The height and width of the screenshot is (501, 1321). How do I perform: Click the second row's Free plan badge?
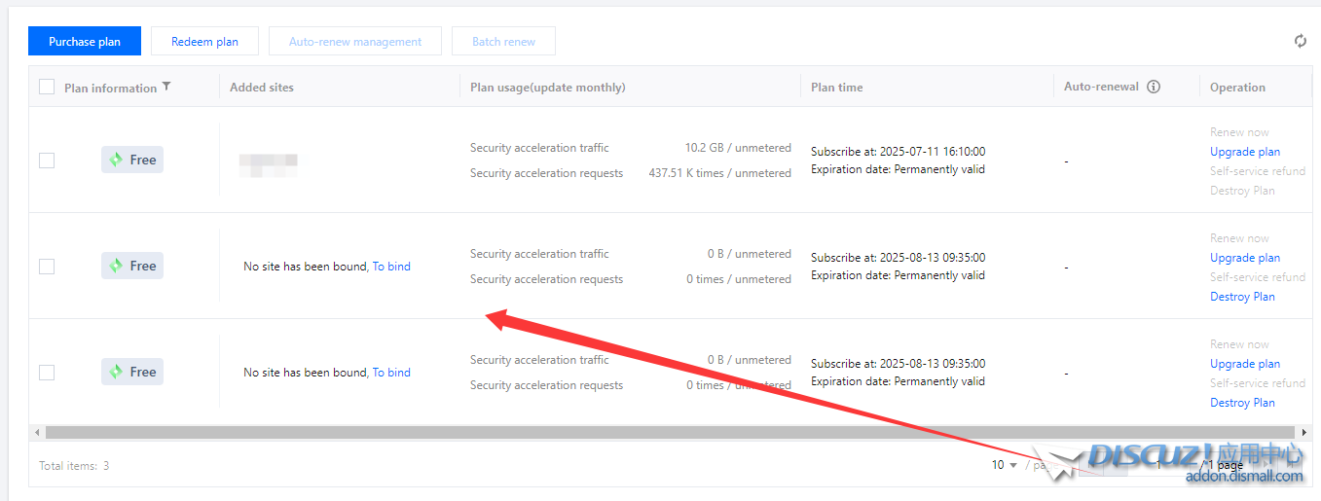(132, 266)
